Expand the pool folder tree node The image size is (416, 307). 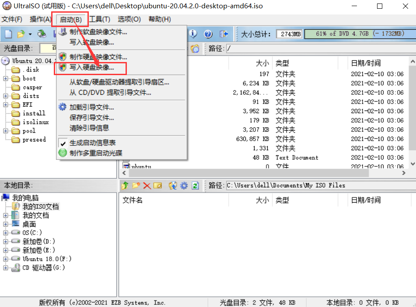point(6,131)
